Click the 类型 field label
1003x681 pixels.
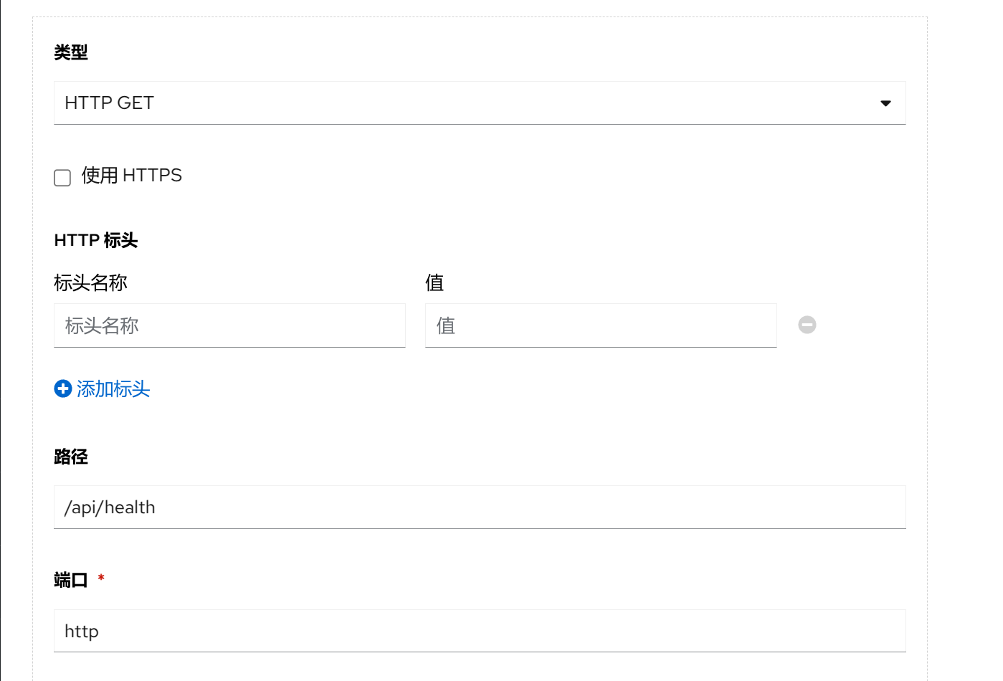(71, 52)
